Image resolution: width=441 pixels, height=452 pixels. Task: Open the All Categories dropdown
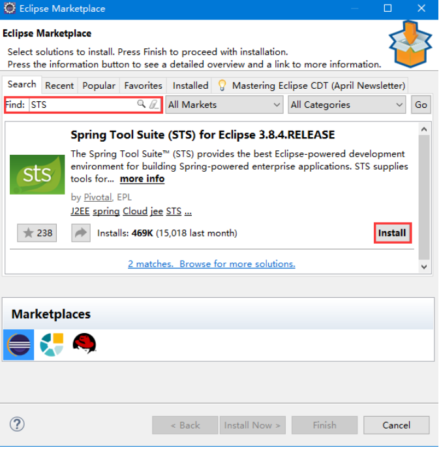click(x=348, y=105)
